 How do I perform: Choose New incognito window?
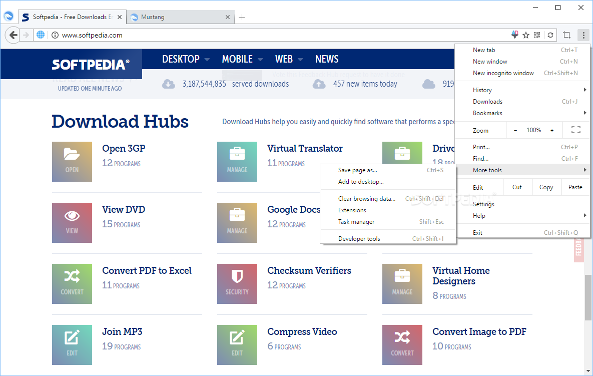pos(522,73)
